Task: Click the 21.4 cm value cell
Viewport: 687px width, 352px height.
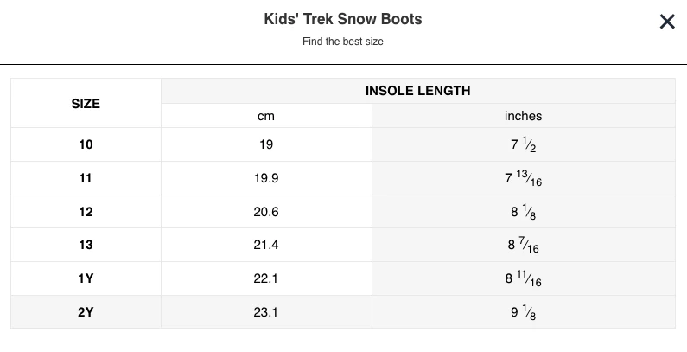Action: tap(266, 246)
